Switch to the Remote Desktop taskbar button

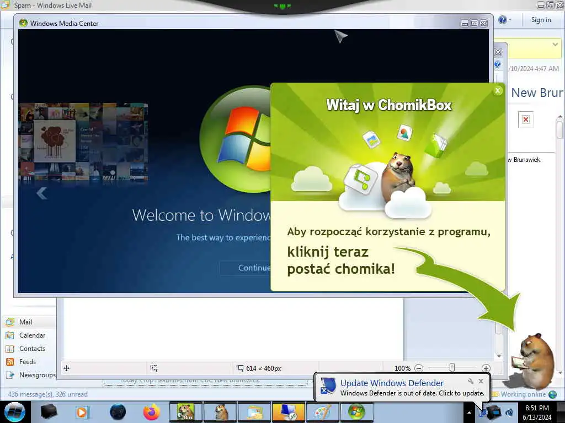[x=289, y=412]
